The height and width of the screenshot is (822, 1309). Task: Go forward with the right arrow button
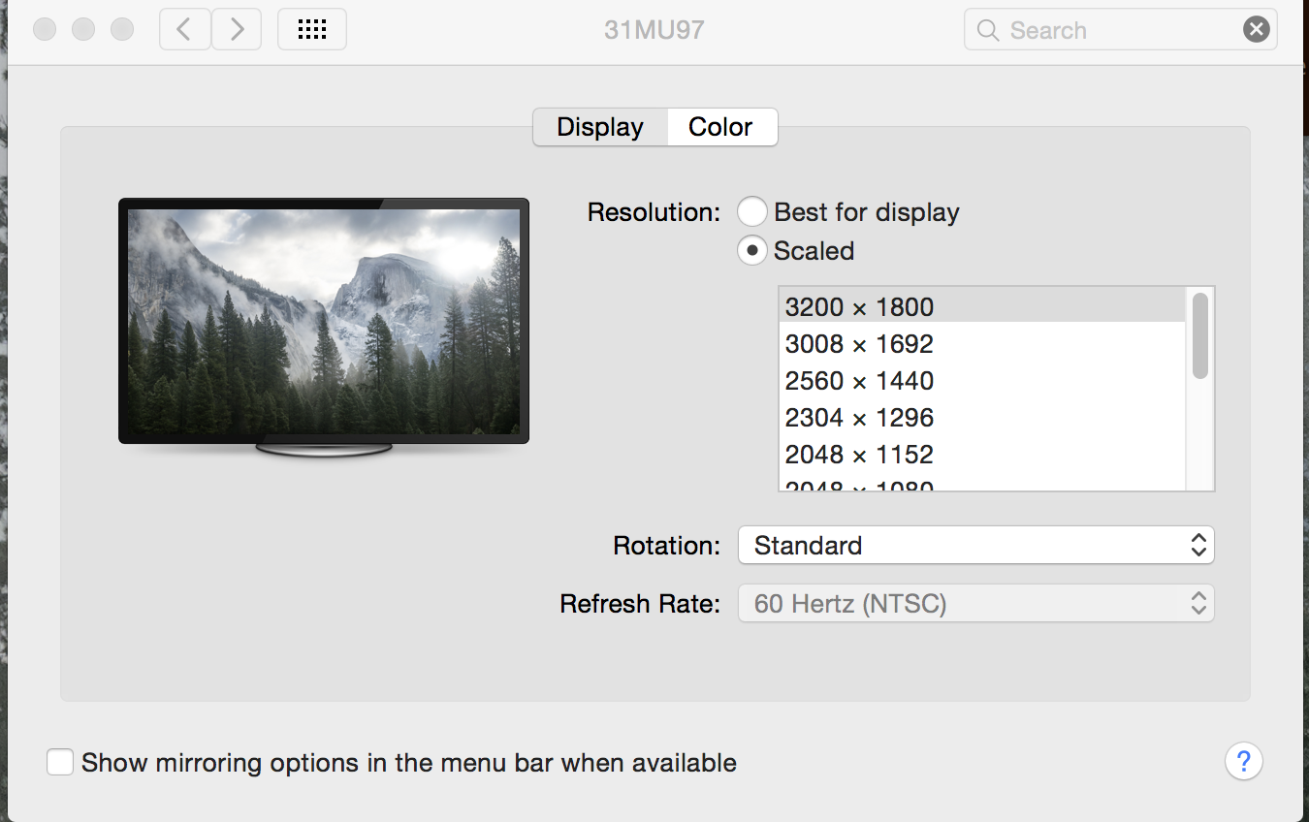(237, 30)
